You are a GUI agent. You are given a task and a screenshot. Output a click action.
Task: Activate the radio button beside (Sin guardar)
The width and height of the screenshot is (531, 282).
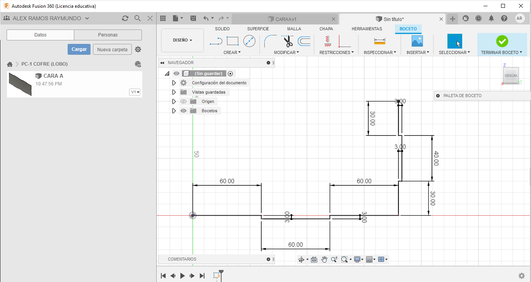pyautogui.click(x=231, y=73)
